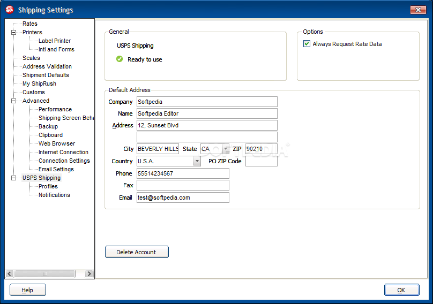This screenshot has height=304, width=433.
Task: Collapse the Printers tree node
Action: pos(13,32)
